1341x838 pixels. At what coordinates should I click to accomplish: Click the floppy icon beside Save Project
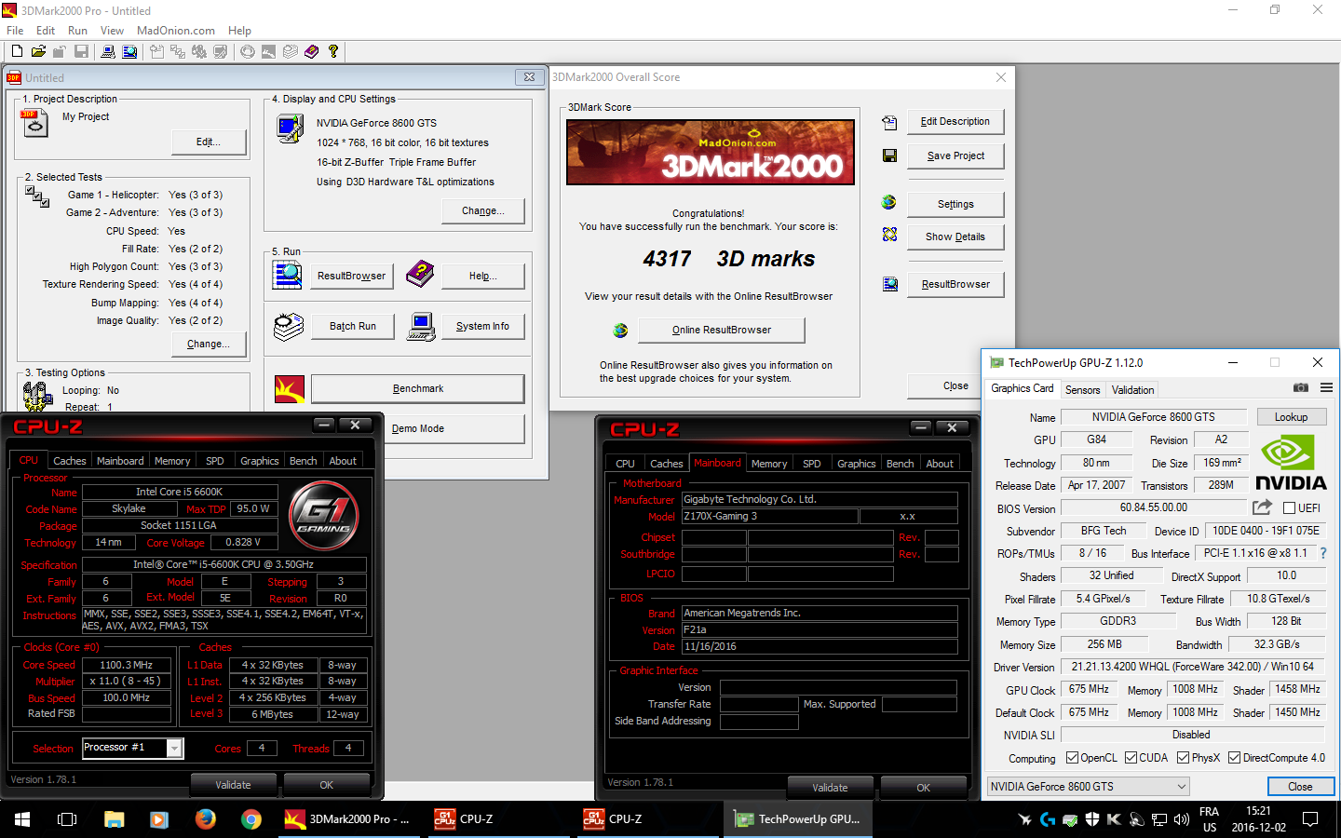tap(889, 155)
